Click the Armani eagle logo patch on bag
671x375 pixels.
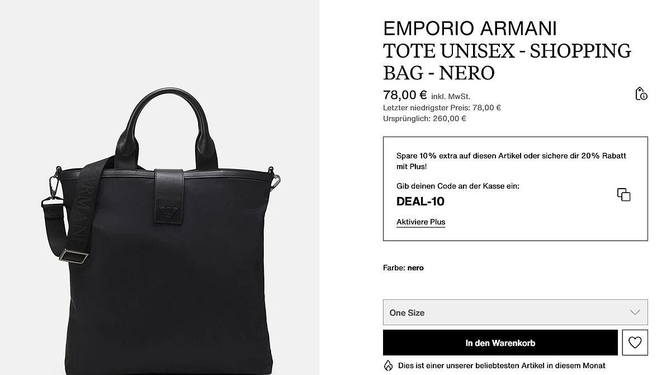pyautogui.click(x=167, y=211)
